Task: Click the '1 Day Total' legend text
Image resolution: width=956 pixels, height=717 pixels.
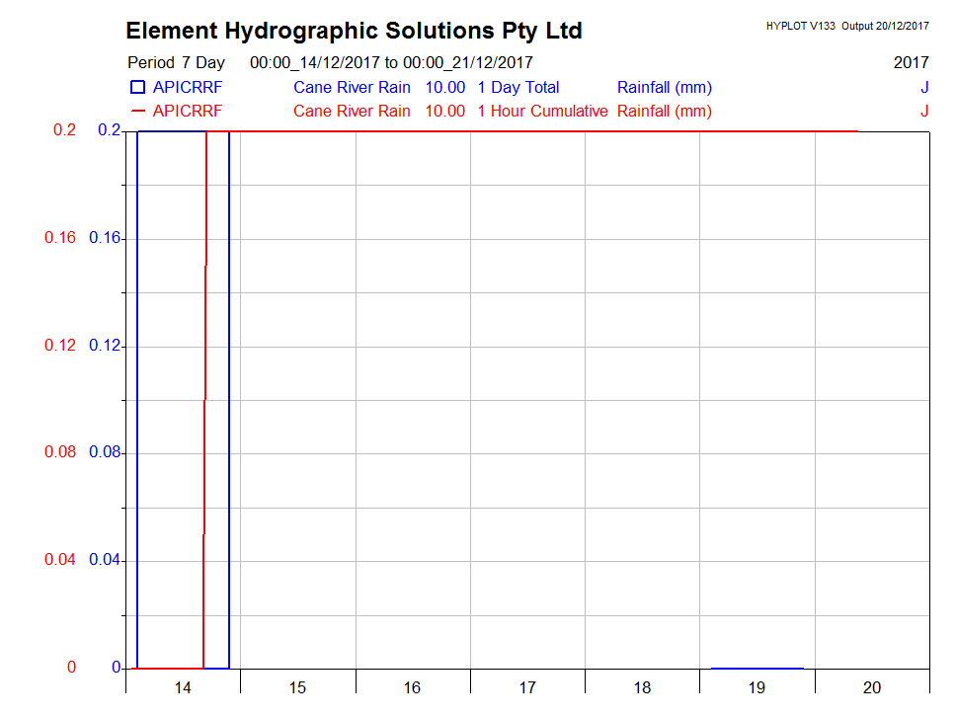Action: (x=518, y=87)
